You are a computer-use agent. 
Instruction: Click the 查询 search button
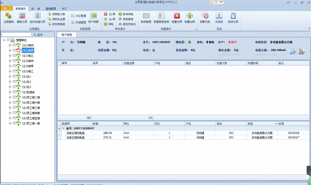[38, 35]
